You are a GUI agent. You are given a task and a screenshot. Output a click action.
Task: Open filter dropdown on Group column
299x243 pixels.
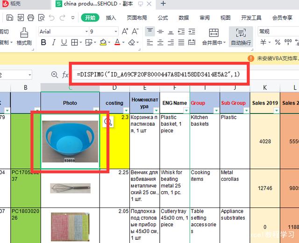coord(216,110)
